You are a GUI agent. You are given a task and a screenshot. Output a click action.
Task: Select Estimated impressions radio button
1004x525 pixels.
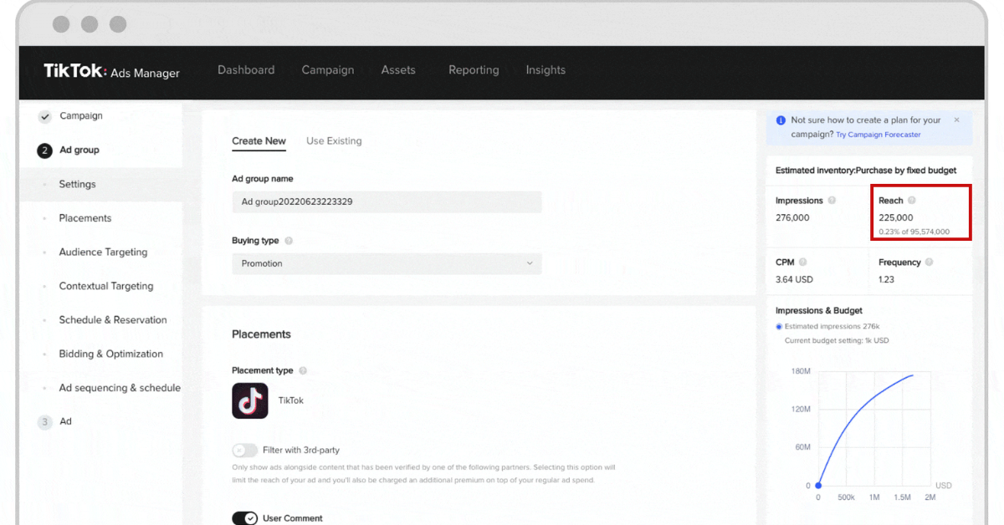click(780, 327)
